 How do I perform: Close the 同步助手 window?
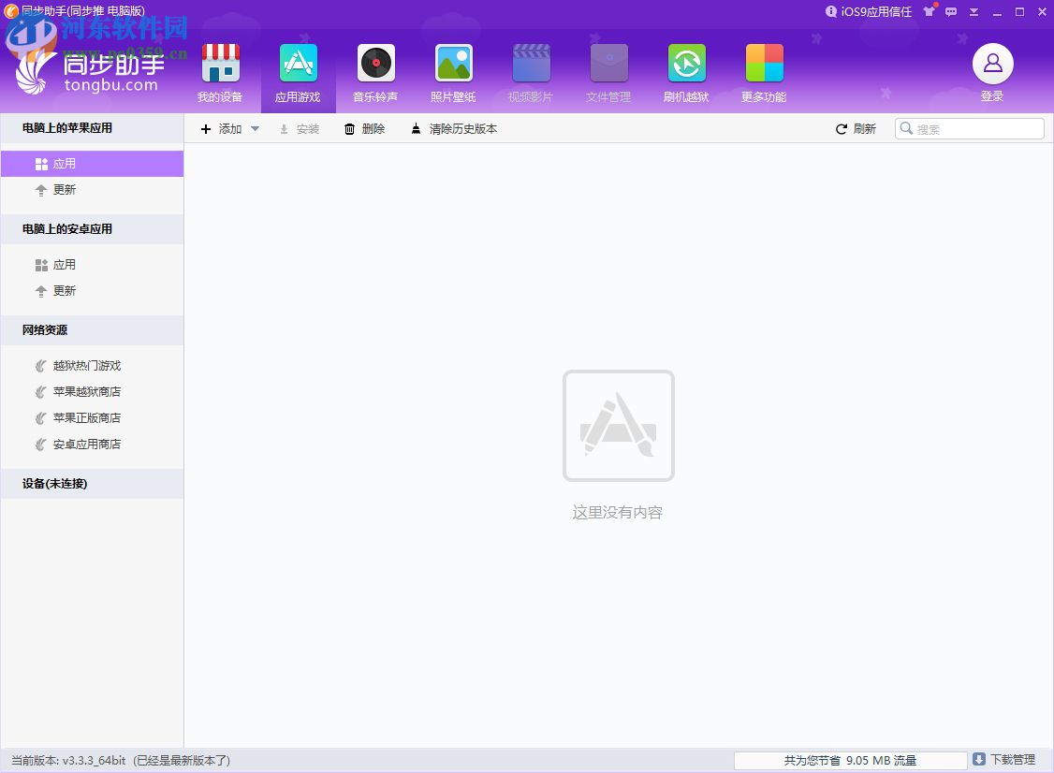pos(1042,12)
